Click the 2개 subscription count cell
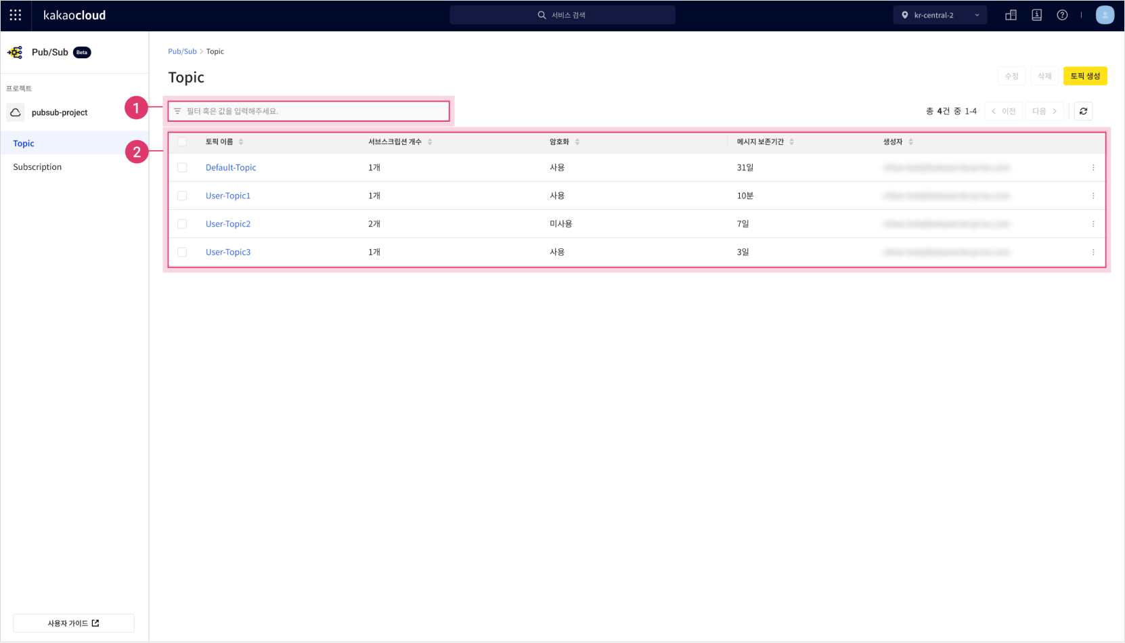 click(x=374, y=224)
